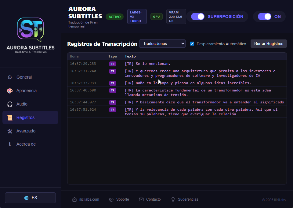Click the timestamp 16:37:31.240
This screenshot has width=293, height=208.
(x=83, y=71)
